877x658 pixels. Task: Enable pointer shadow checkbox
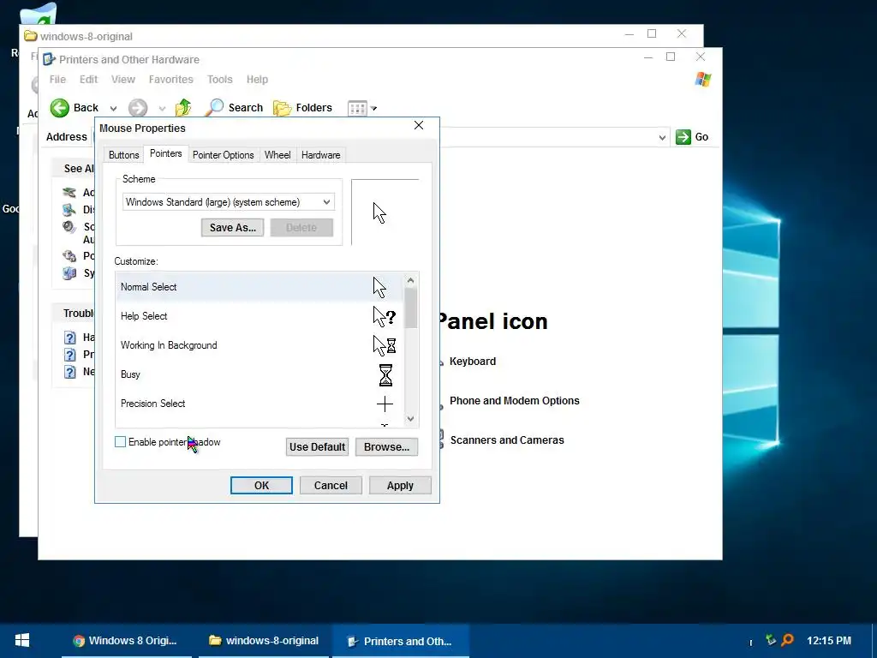point(120,442)
